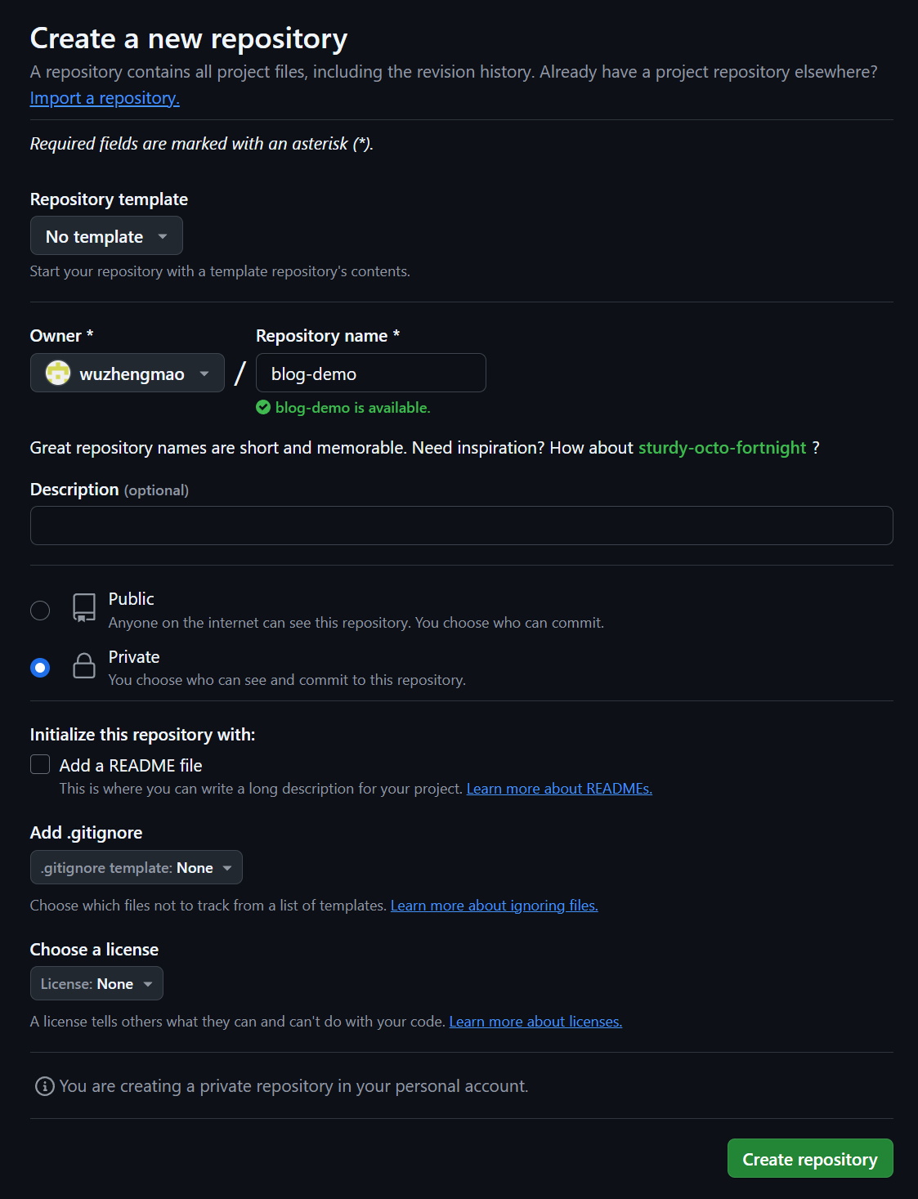Click the public repository book icon
This screenshot has height=1199, width=918.
pos(84,608)
